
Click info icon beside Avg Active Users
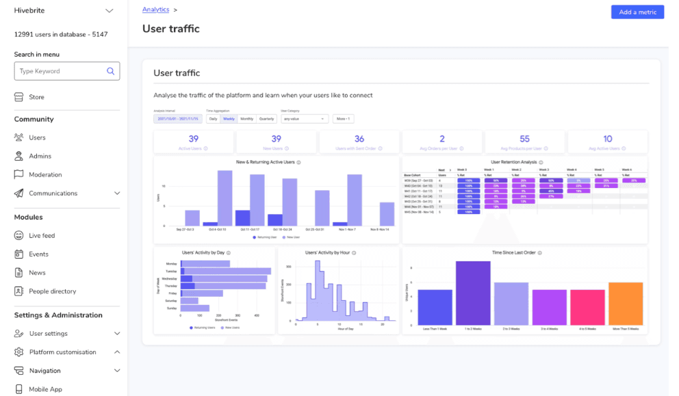[x=624, y=148]
